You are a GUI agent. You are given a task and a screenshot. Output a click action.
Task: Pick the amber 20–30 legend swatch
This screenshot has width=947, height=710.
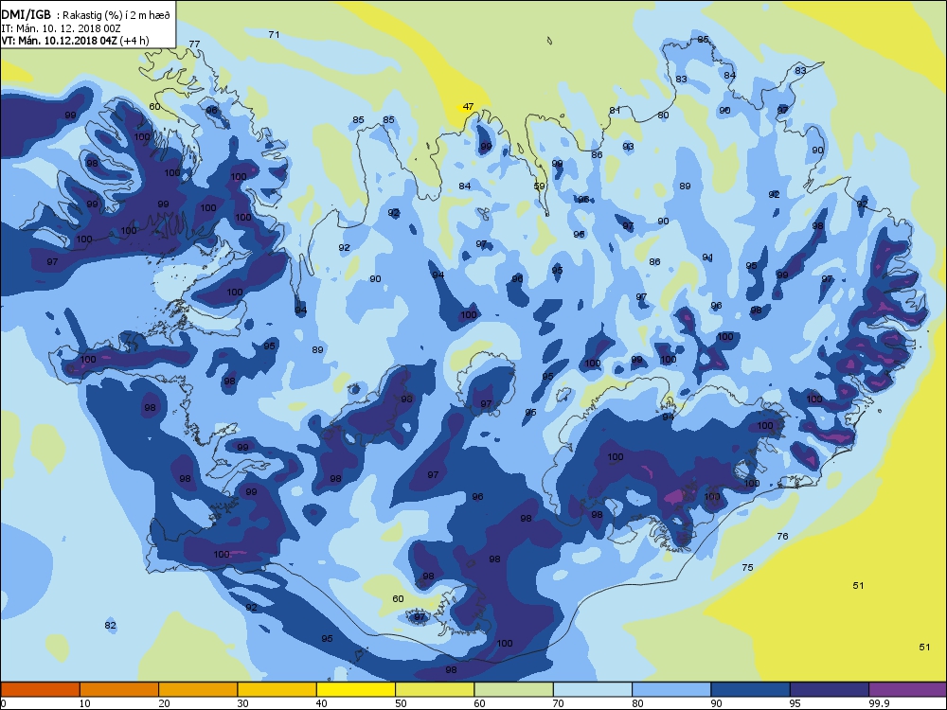click(x=198, y=689)
